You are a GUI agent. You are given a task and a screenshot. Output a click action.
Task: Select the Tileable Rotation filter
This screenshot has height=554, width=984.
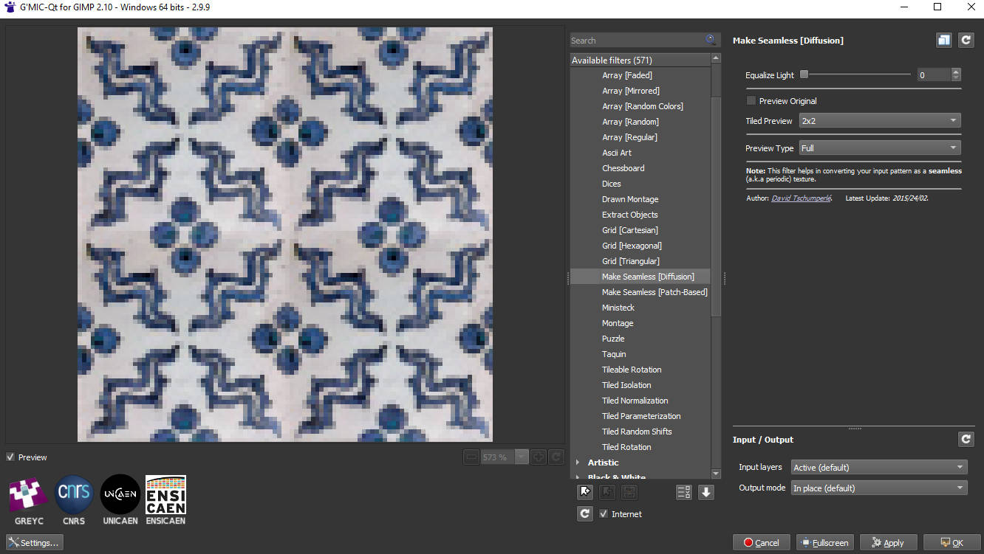pyautogui.click(x=632, y=370)
